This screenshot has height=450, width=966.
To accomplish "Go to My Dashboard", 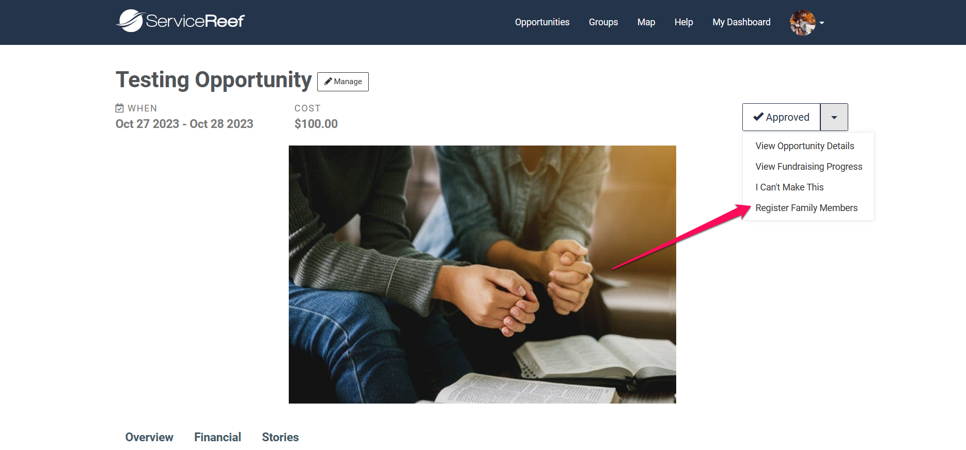I will 741,22.
